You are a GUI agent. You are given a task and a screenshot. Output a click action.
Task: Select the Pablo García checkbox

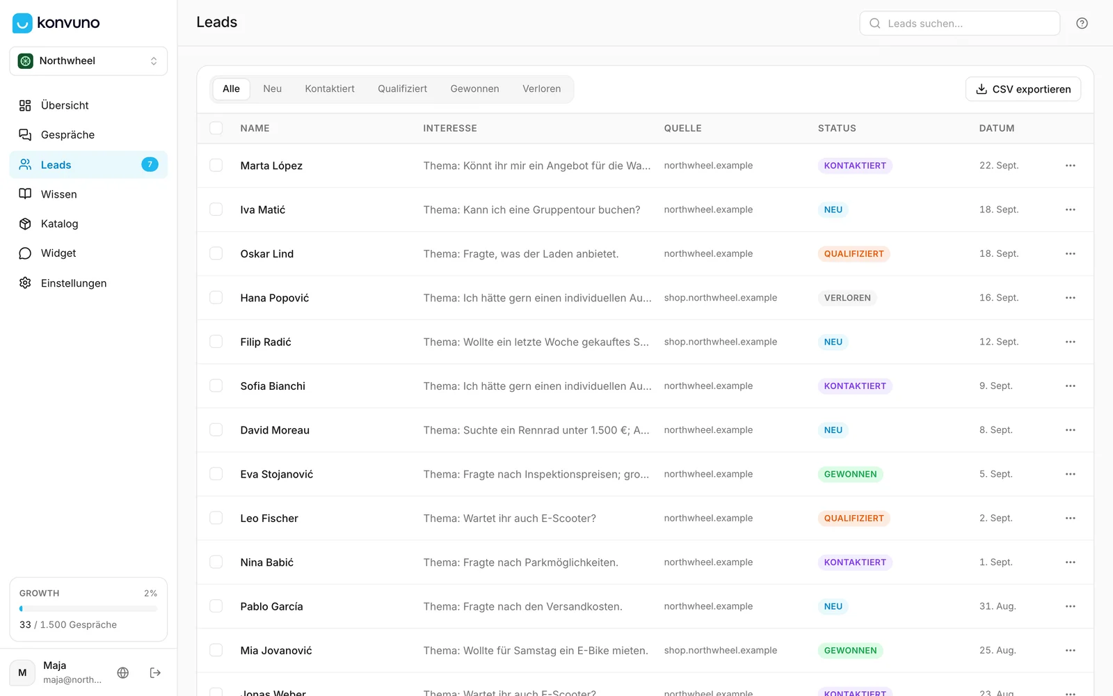click(x=216, y=606)
